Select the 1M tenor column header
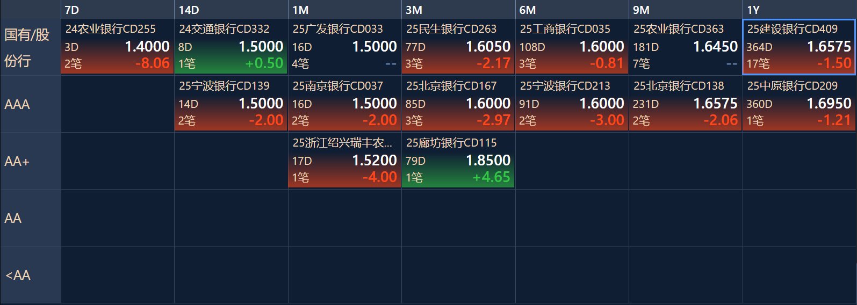The width and height of the screenshot is (857, 305). point(344,10)
